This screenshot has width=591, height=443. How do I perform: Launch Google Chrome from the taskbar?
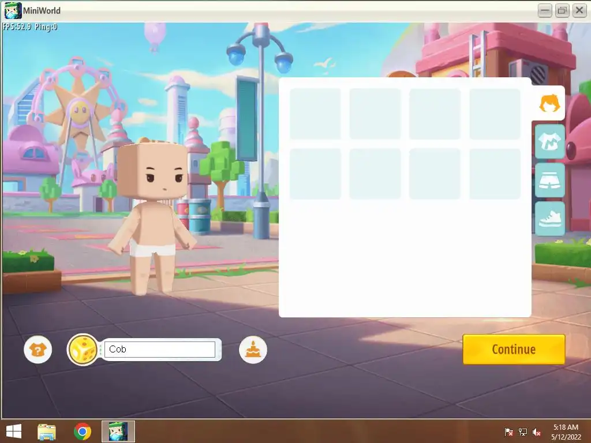(82, 431)
